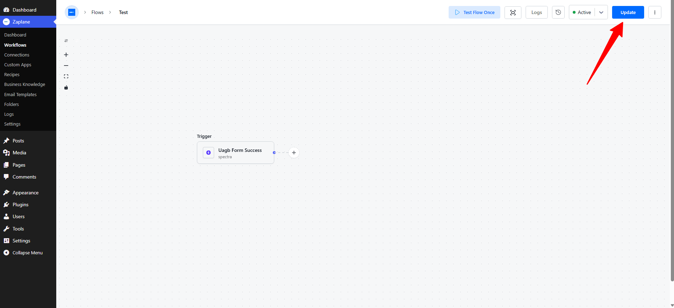Fit the view using the frame icon
Screen dimensions: 674x308
[x=66, y=76]
